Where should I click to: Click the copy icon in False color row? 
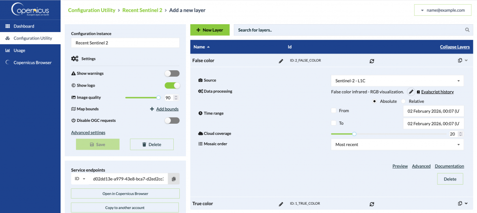(460, 60)
